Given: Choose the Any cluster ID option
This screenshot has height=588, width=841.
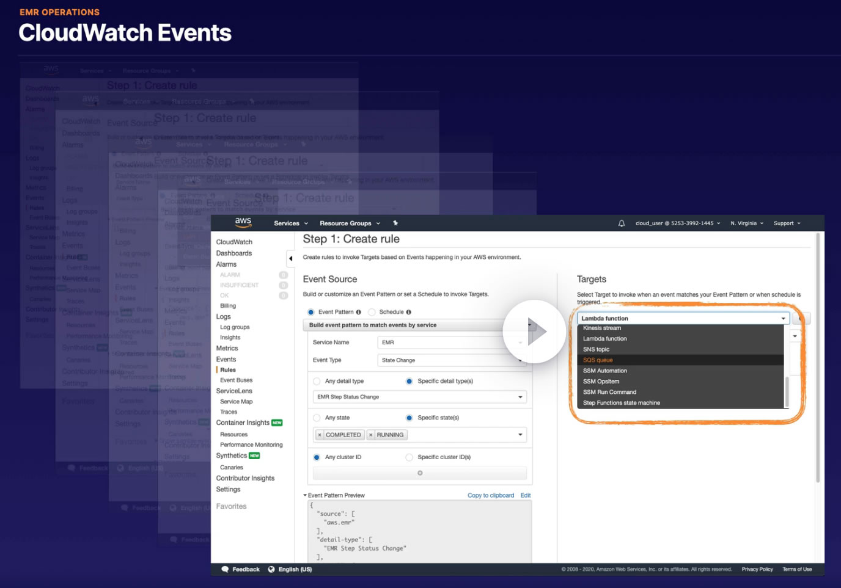Looking at the screenshot, I should (317, 457).
